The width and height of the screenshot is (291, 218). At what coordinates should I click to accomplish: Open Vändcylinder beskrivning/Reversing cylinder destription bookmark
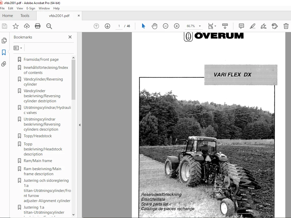(42, 96)
